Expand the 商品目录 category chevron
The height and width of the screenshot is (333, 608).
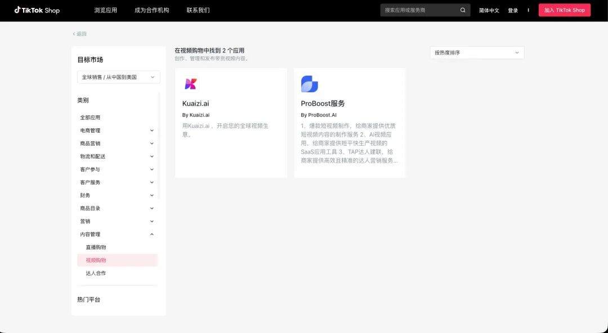(152, 208)
